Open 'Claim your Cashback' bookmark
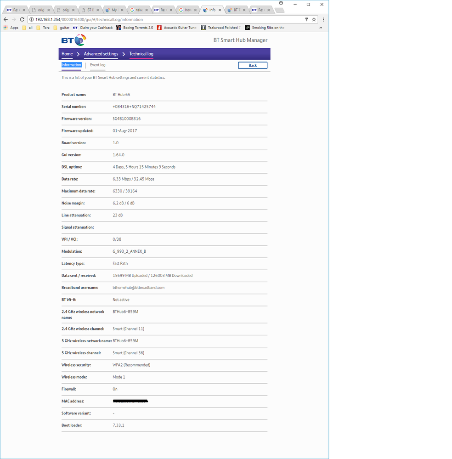This screenshot has width=452, height=459. pyautogui.click(x=93, y=28)
